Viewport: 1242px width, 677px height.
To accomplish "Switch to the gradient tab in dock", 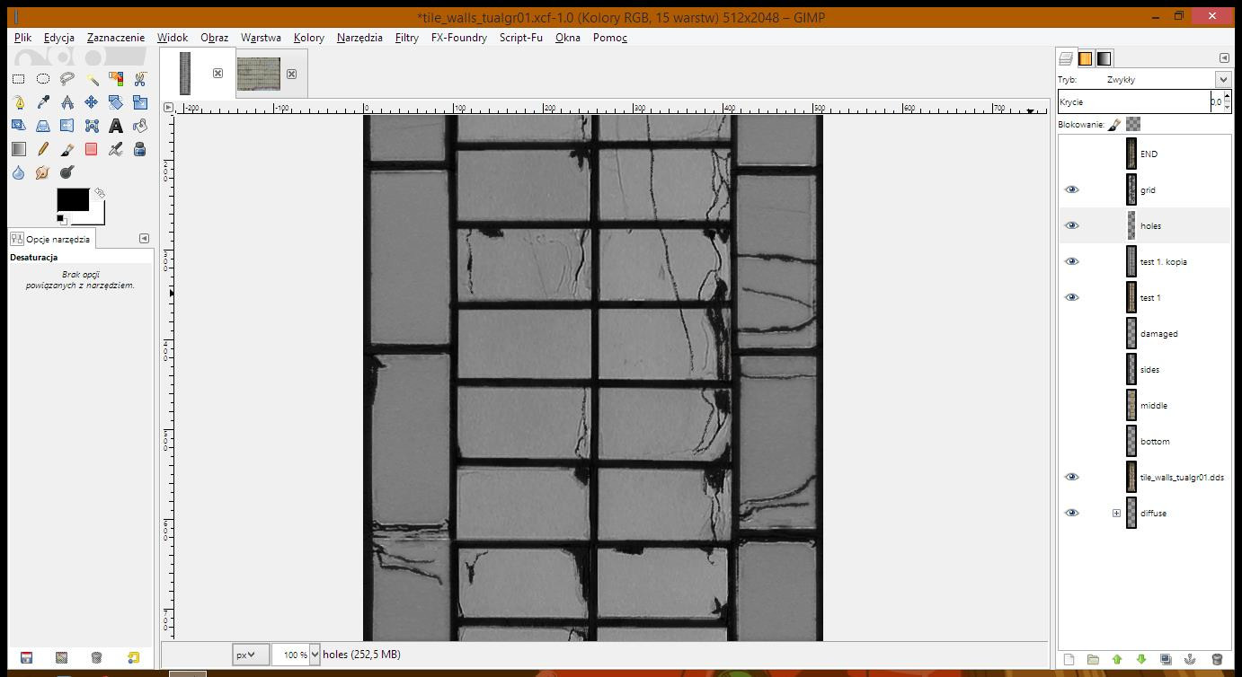I will tap(1104, 58).
